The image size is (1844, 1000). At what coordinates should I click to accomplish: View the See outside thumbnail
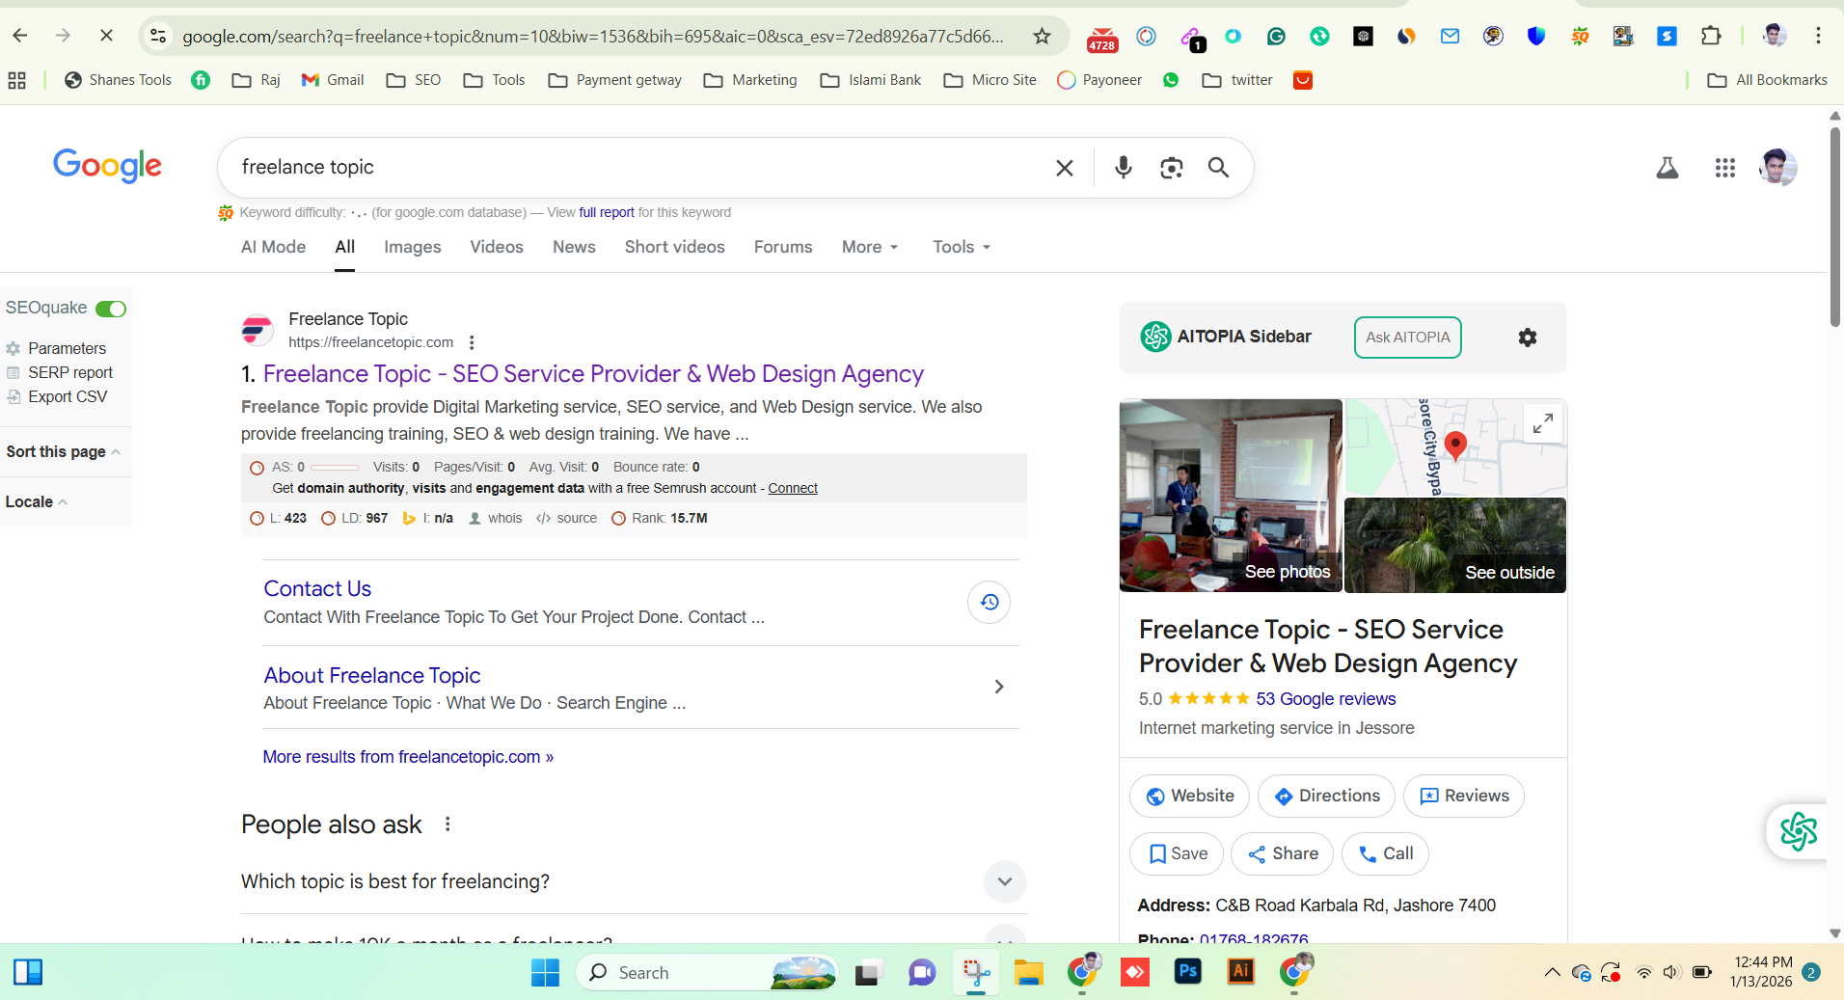coord(1455,545)
